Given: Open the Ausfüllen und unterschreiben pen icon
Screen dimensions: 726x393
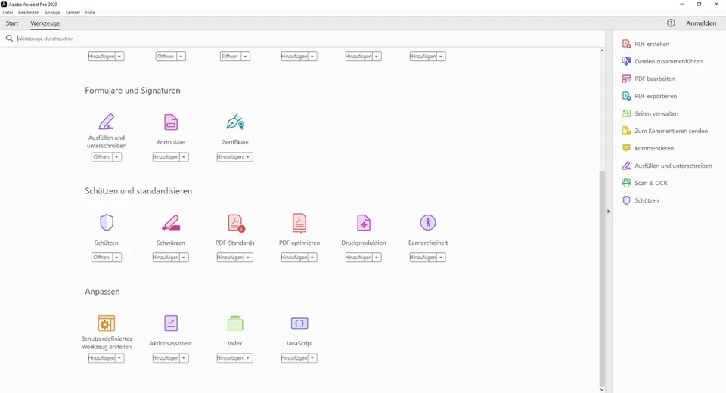Looking at the screenshot, I should coord(106,122).
